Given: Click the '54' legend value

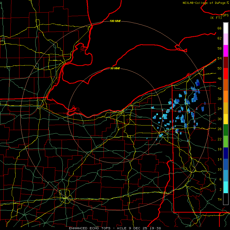Looking at the screenshot, I should [220, 58].
